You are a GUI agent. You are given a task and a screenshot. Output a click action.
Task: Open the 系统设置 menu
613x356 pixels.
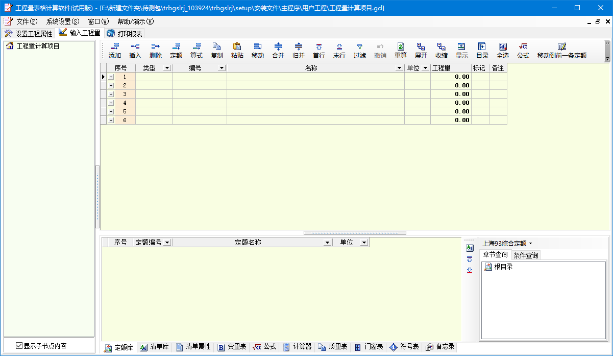(x=62, y=21)
